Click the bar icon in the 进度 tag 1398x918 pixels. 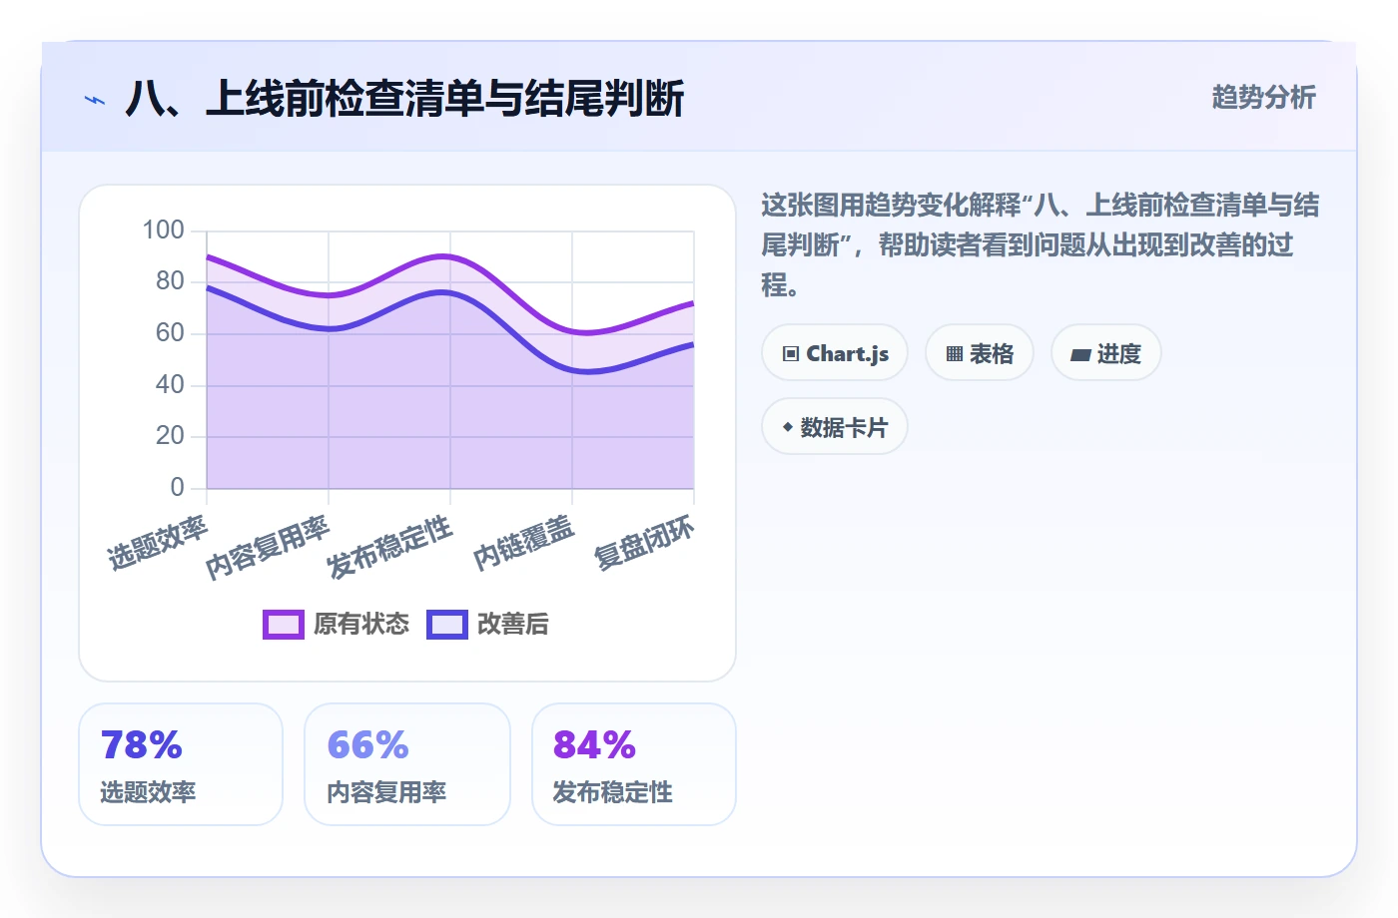point(1080,354)
